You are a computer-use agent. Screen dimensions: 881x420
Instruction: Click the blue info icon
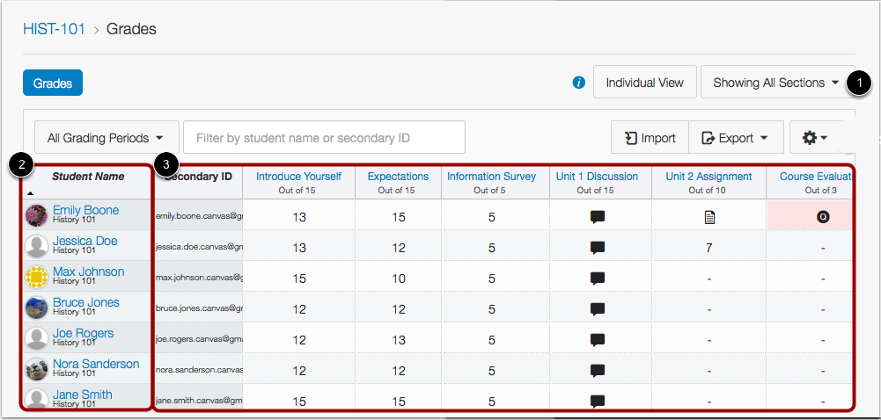[578, 83]
